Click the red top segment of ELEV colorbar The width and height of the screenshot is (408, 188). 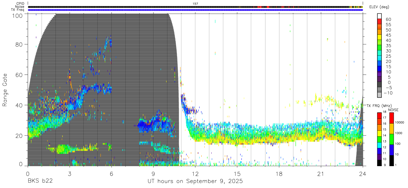coord(379,21)
